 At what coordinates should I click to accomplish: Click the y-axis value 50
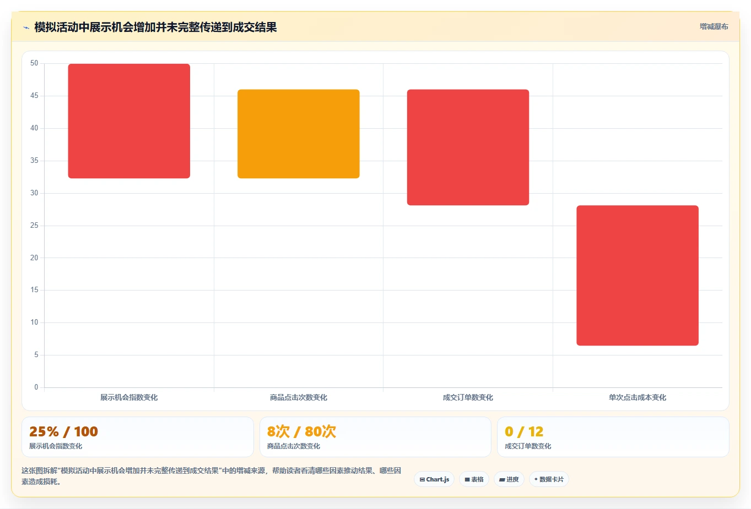pyautogui.click(x=34, y=63)
